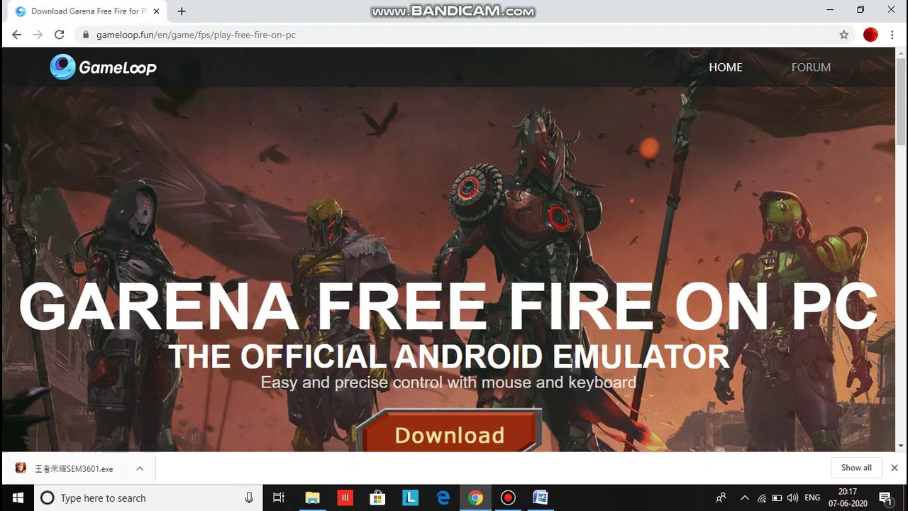Reload the current page
Screen dimensions: 908x511
pyautogui.click(x=60, y=35)
